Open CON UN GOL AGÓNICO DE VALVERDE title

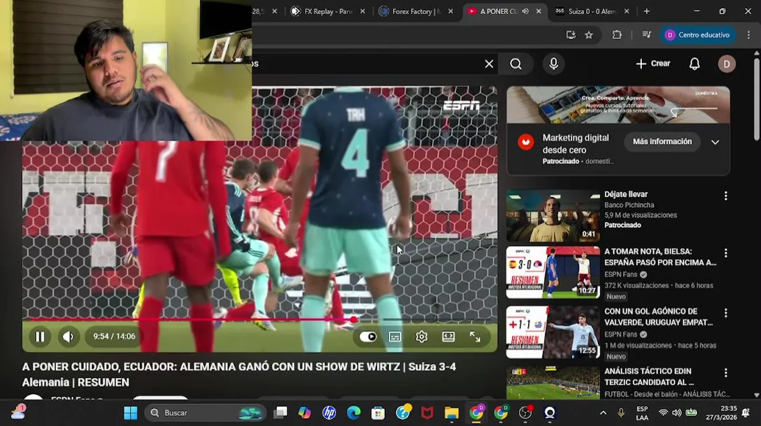tap(658, 317)
